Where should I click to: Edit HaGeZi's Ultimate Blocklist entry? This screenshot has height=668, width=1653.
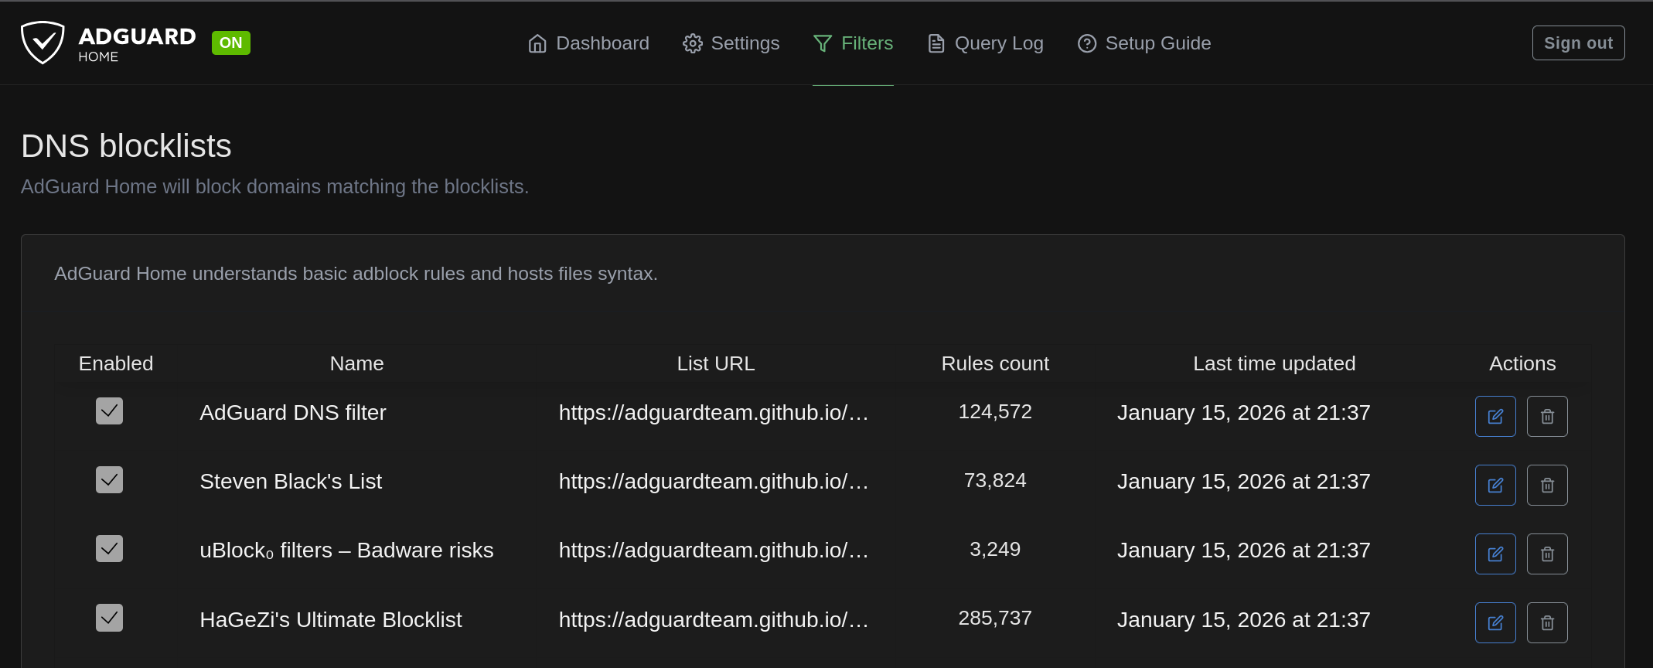[x=1495, y=622]
